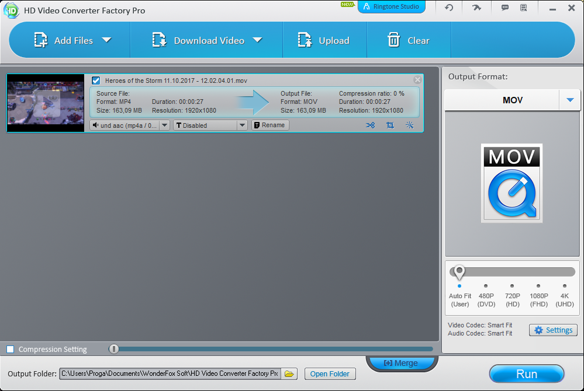
Task: Trim the video with the scissors tool
Action: (371, 125)
